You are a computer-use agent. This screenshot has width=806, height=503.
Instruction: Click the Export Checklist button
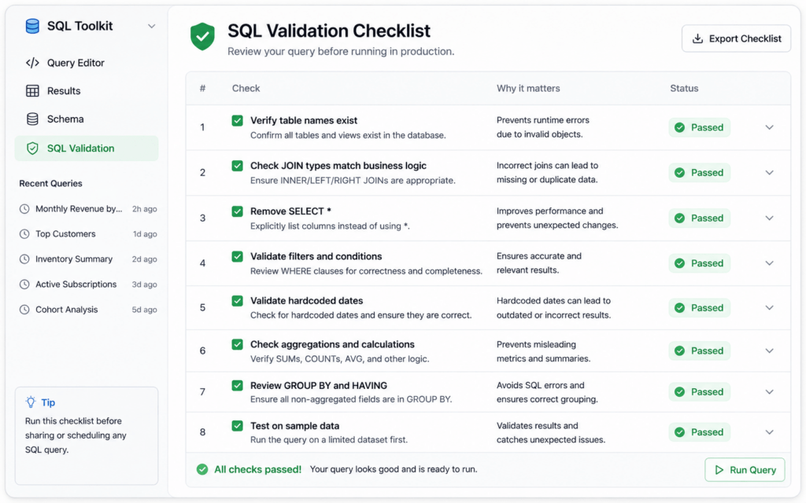tap(736, 39)
